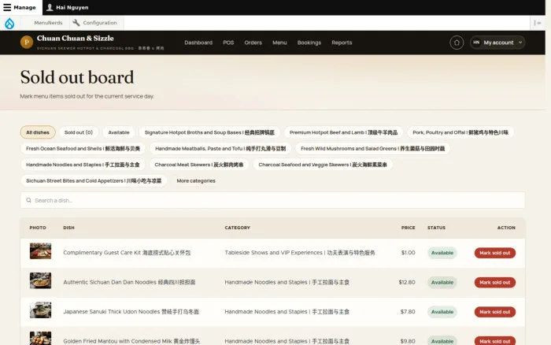Filter Fresh Ocean Seafood and Shells
Viewport: 551px width, 345px height.
click(83, 148)
